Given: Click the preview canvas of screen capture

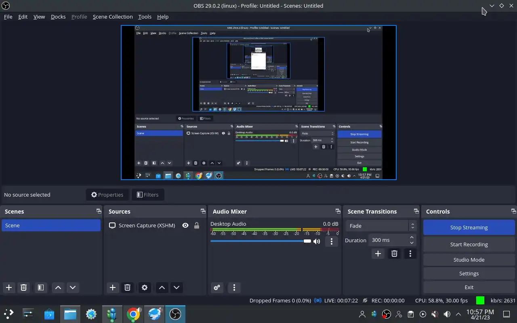Looking at the screenshot, I should click(x=258, y=103).
